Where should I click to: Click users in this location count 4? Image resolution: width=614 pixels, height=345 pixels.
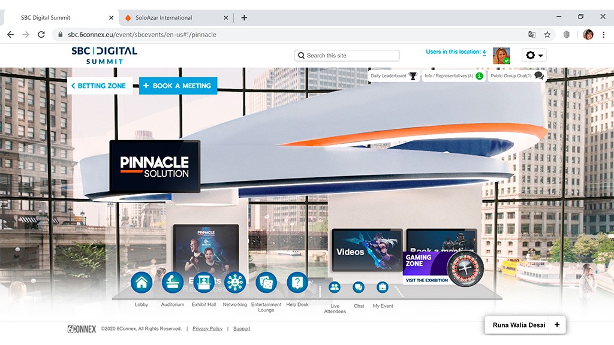tap(484, 52)
